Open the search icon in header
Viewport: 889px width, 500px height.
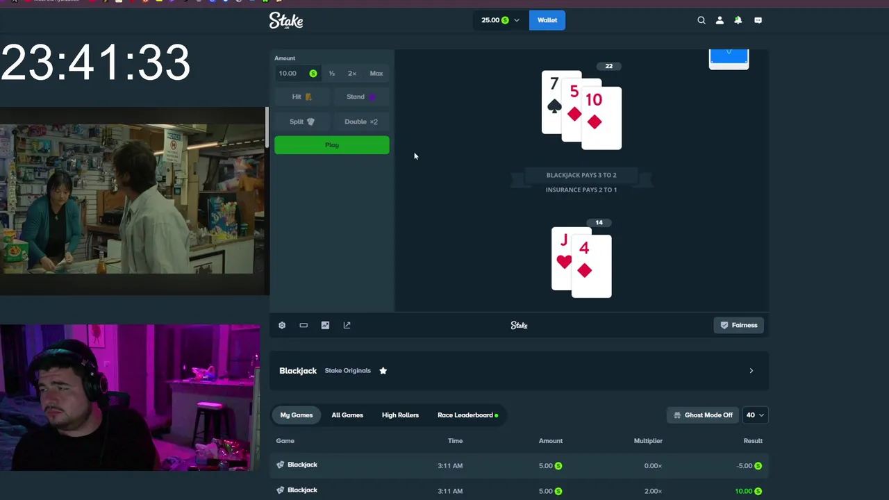(701, 20)
